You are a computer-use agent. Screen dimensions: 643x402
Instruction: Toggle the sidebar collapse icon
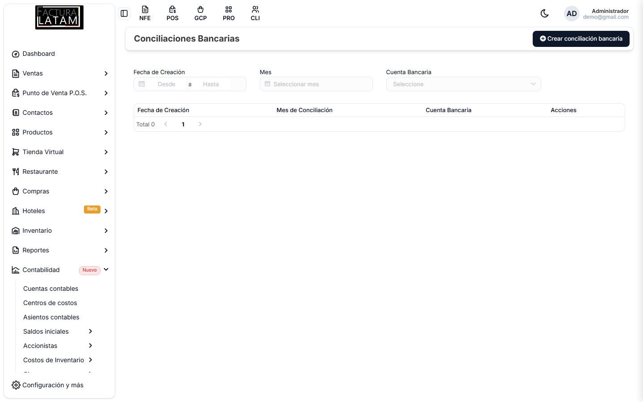tap(124, 13)
